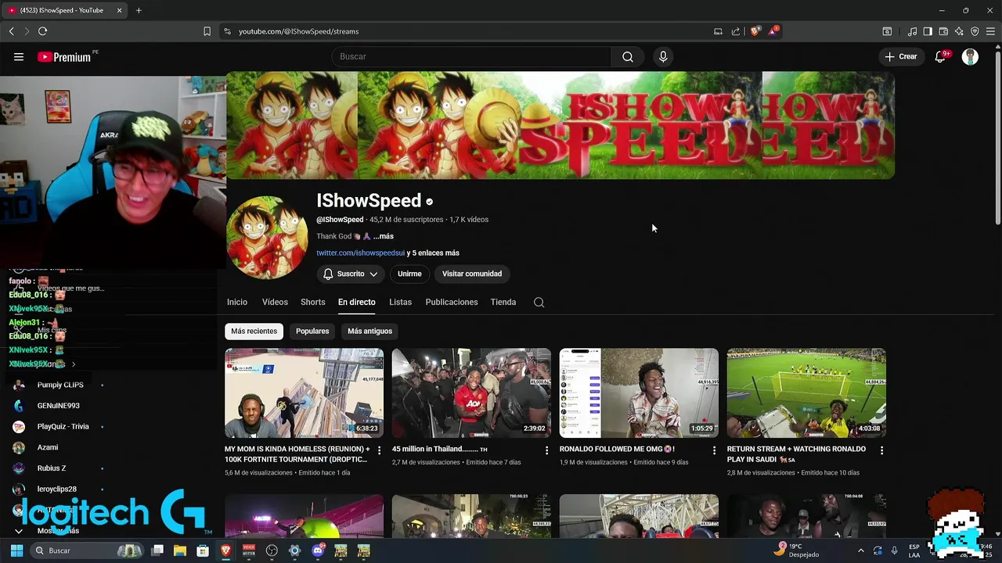Play the RONALDO FOLLOWED ME OMG thumbnail
This screenshot has width=1002, height=563.
(x=639, y=393)
